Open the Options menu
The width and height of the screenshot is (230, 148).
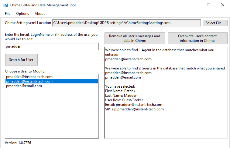tap(22, 14)
